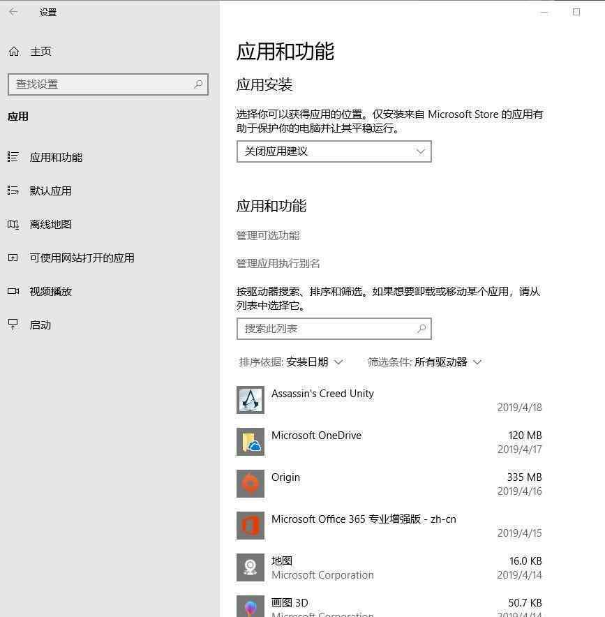Image resolution: width=605 pixels, height=617 pixels.
Task: Focus the 搜索此列表 search field
Action: (x=334, y=329)
